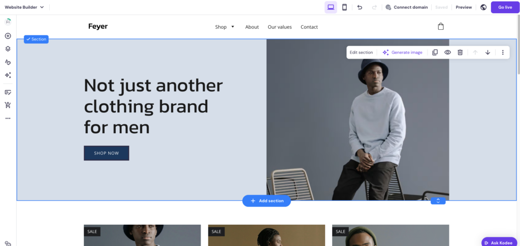Expand the Shop menu arrow
This screenshot has width=520, height=246.
(233, 27)
